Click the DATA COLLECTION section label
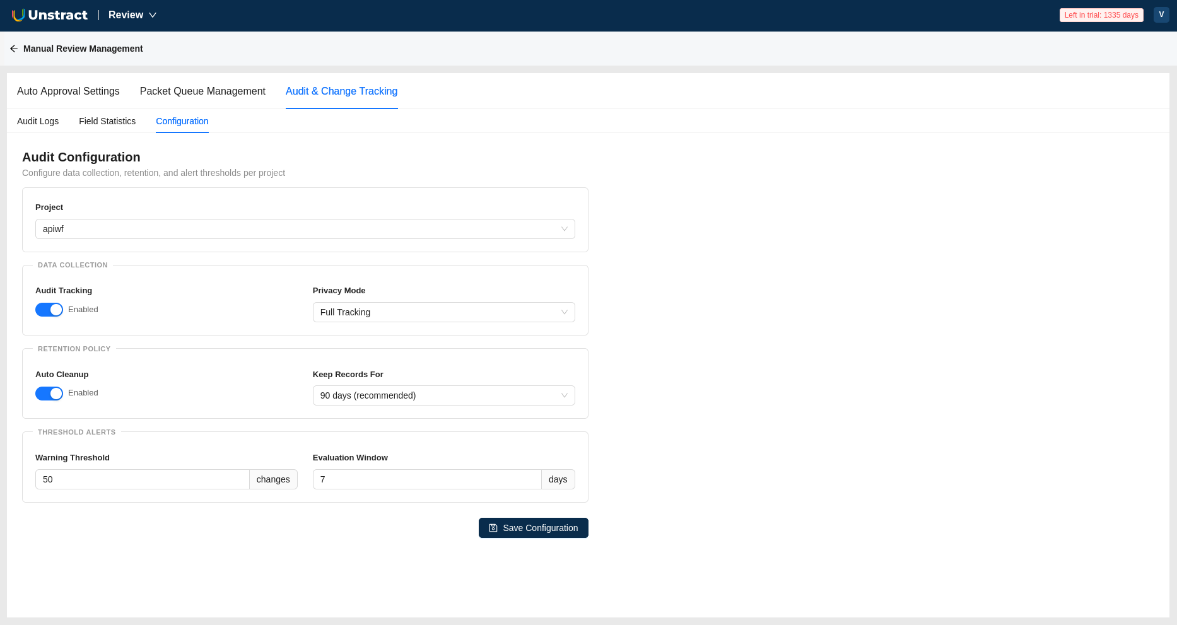Viewport: 1177px width, 625px height. click(x=73, y=265)
